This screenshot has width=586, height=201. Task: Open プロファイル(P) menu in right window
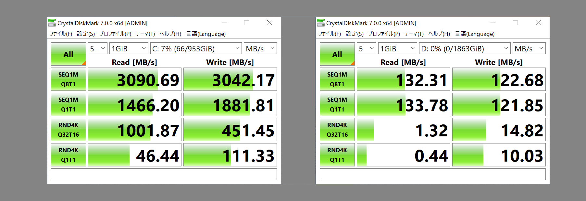pos(384,34)
